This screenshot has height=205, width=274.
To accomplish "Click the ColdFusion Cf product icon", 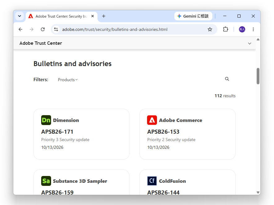I will [x=152, y=181].
